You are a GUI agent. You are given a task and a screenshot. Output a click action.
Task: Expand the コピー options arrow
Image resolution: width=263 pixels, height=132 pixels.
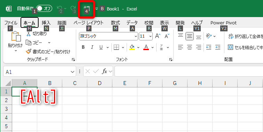(x=49, y=42)
